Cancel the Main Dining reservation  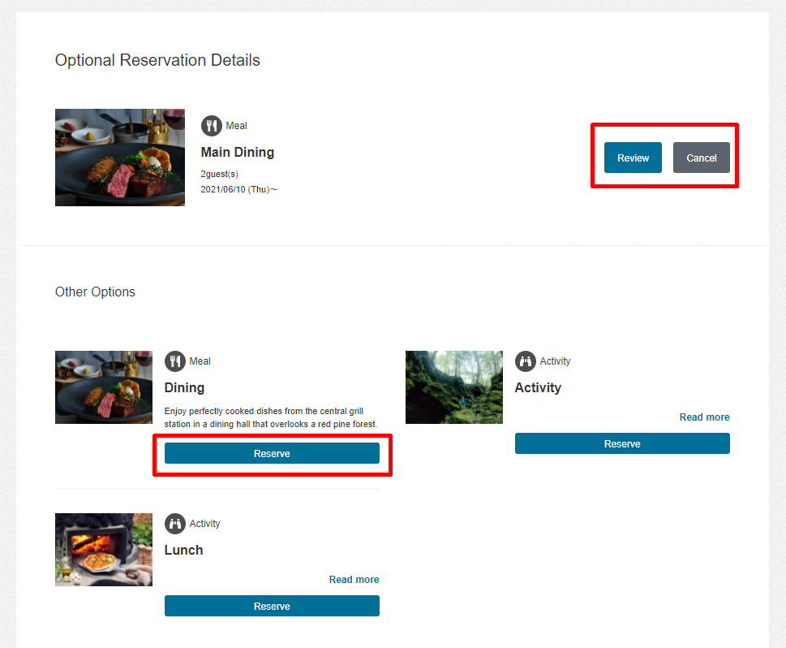[x=701, y=158]
